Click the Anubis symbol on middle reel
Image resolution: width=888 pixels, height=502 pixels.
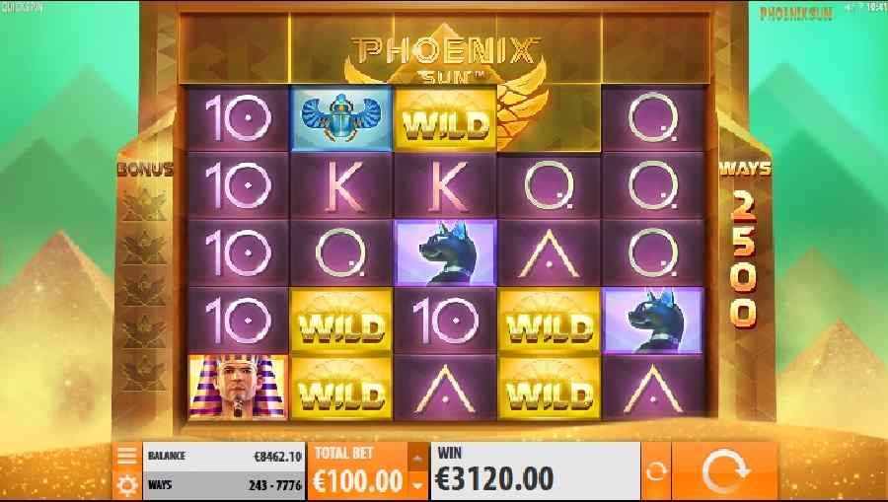446,252
